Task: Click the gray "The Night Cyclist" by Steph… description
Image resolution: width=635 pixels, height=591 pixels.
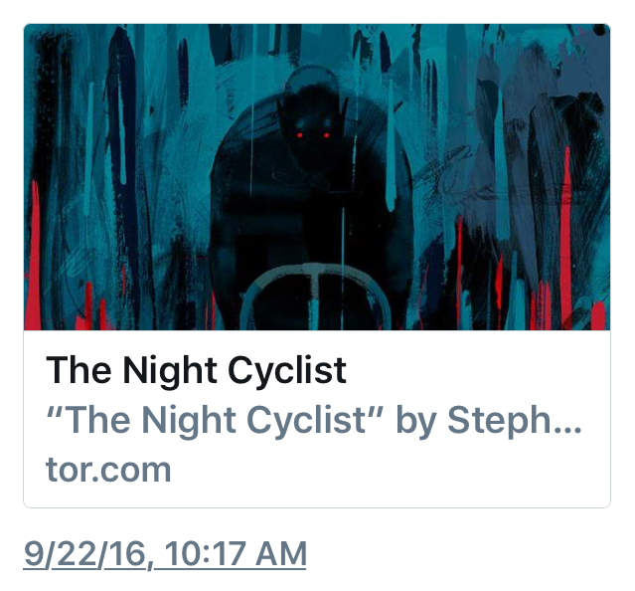Action: [313, 421]
